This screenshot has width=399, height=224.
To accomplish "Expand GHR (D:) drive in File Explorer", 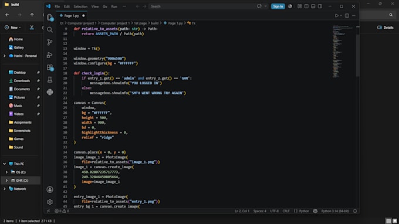I will click(6, 181).
